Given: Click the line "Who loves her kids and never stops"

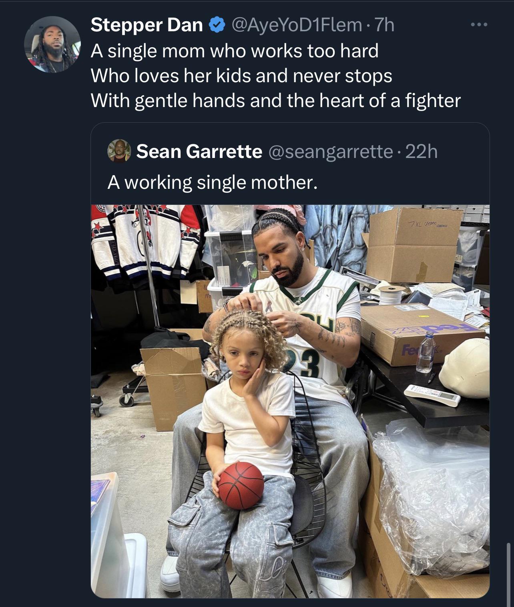Looking at the screenshot, I should (x=241, y=76).
